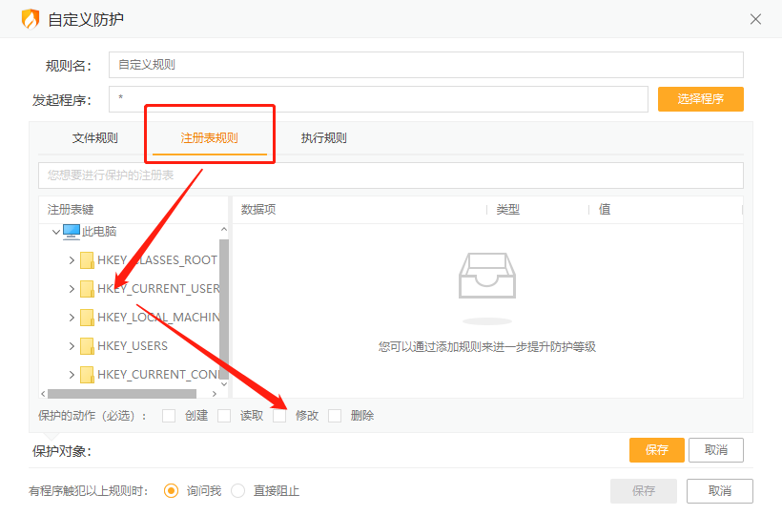Screen dimensions: 782x515
Task: Click the orange 选择程序 button
Action: [x=700, y=99]
